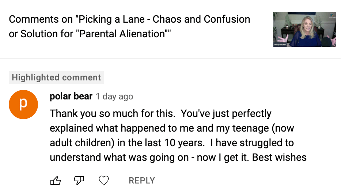Click the 'Highlighted comment' badge

point(56,77)
